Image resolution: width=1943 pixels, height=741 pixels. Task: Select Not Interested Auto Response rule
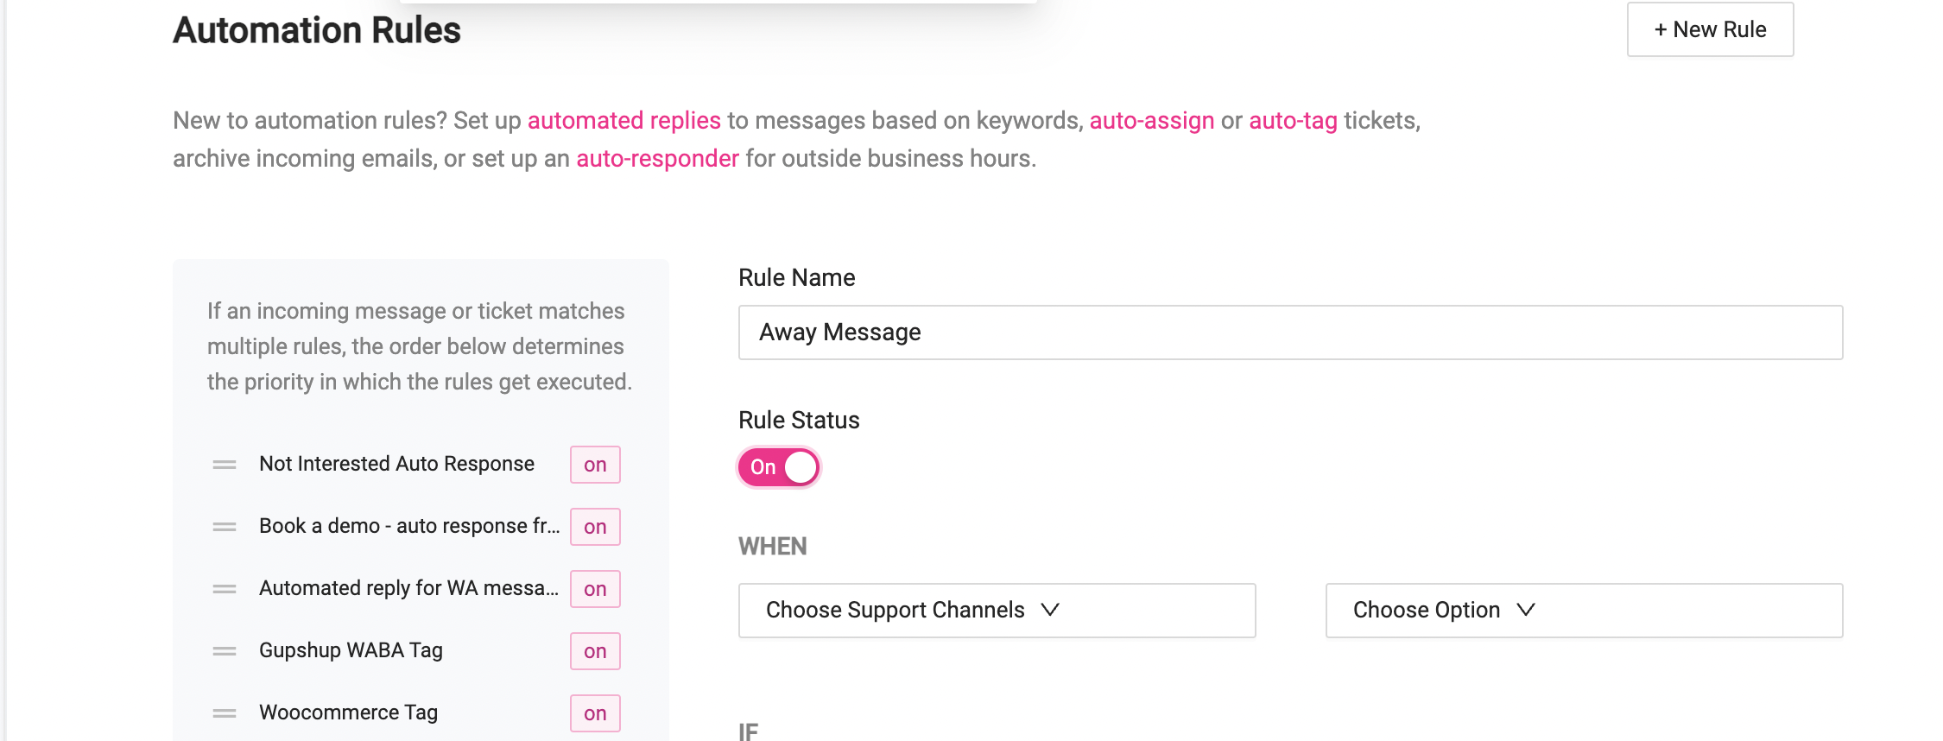(396, 464)
